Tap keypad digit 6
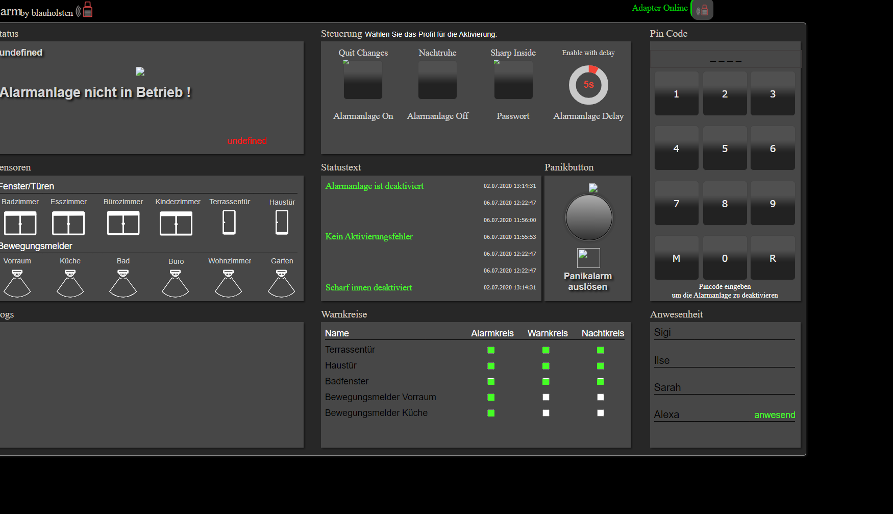Screen dimensions: 893x514 [x=773, y=148]
